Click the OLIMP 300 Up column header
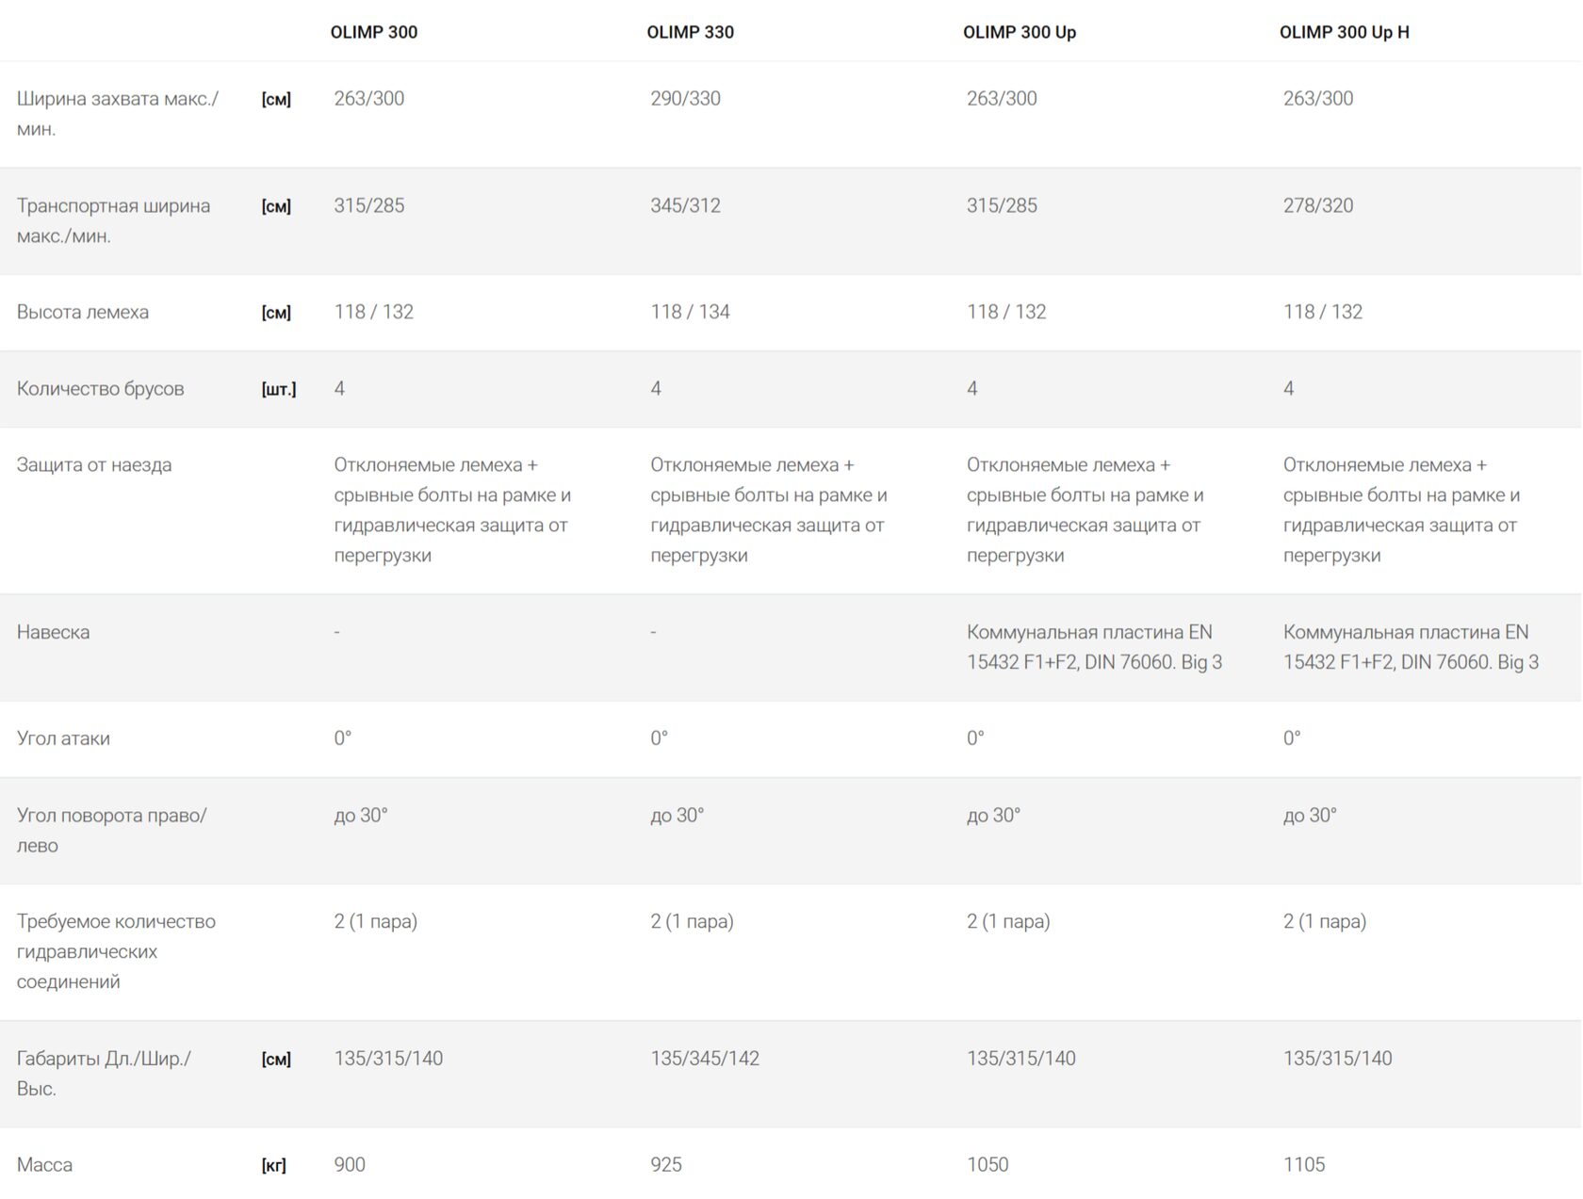The height and width of the screenshot is (1199, 1583). 1019,32
